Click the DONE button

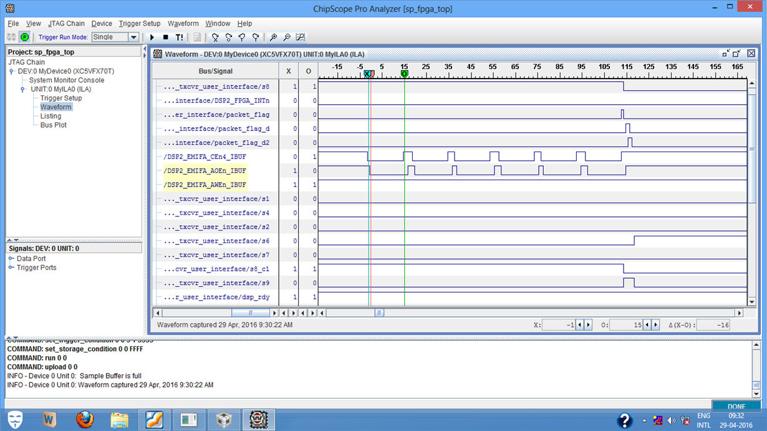(736, 406)
